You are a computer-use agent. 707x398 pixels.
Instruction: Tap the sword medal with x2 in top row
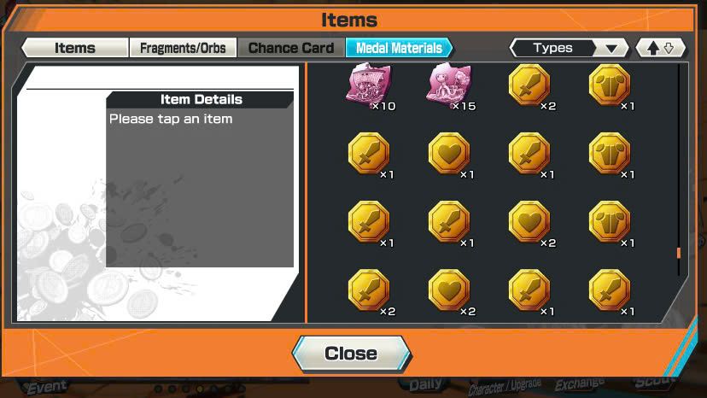pos(529,85)
